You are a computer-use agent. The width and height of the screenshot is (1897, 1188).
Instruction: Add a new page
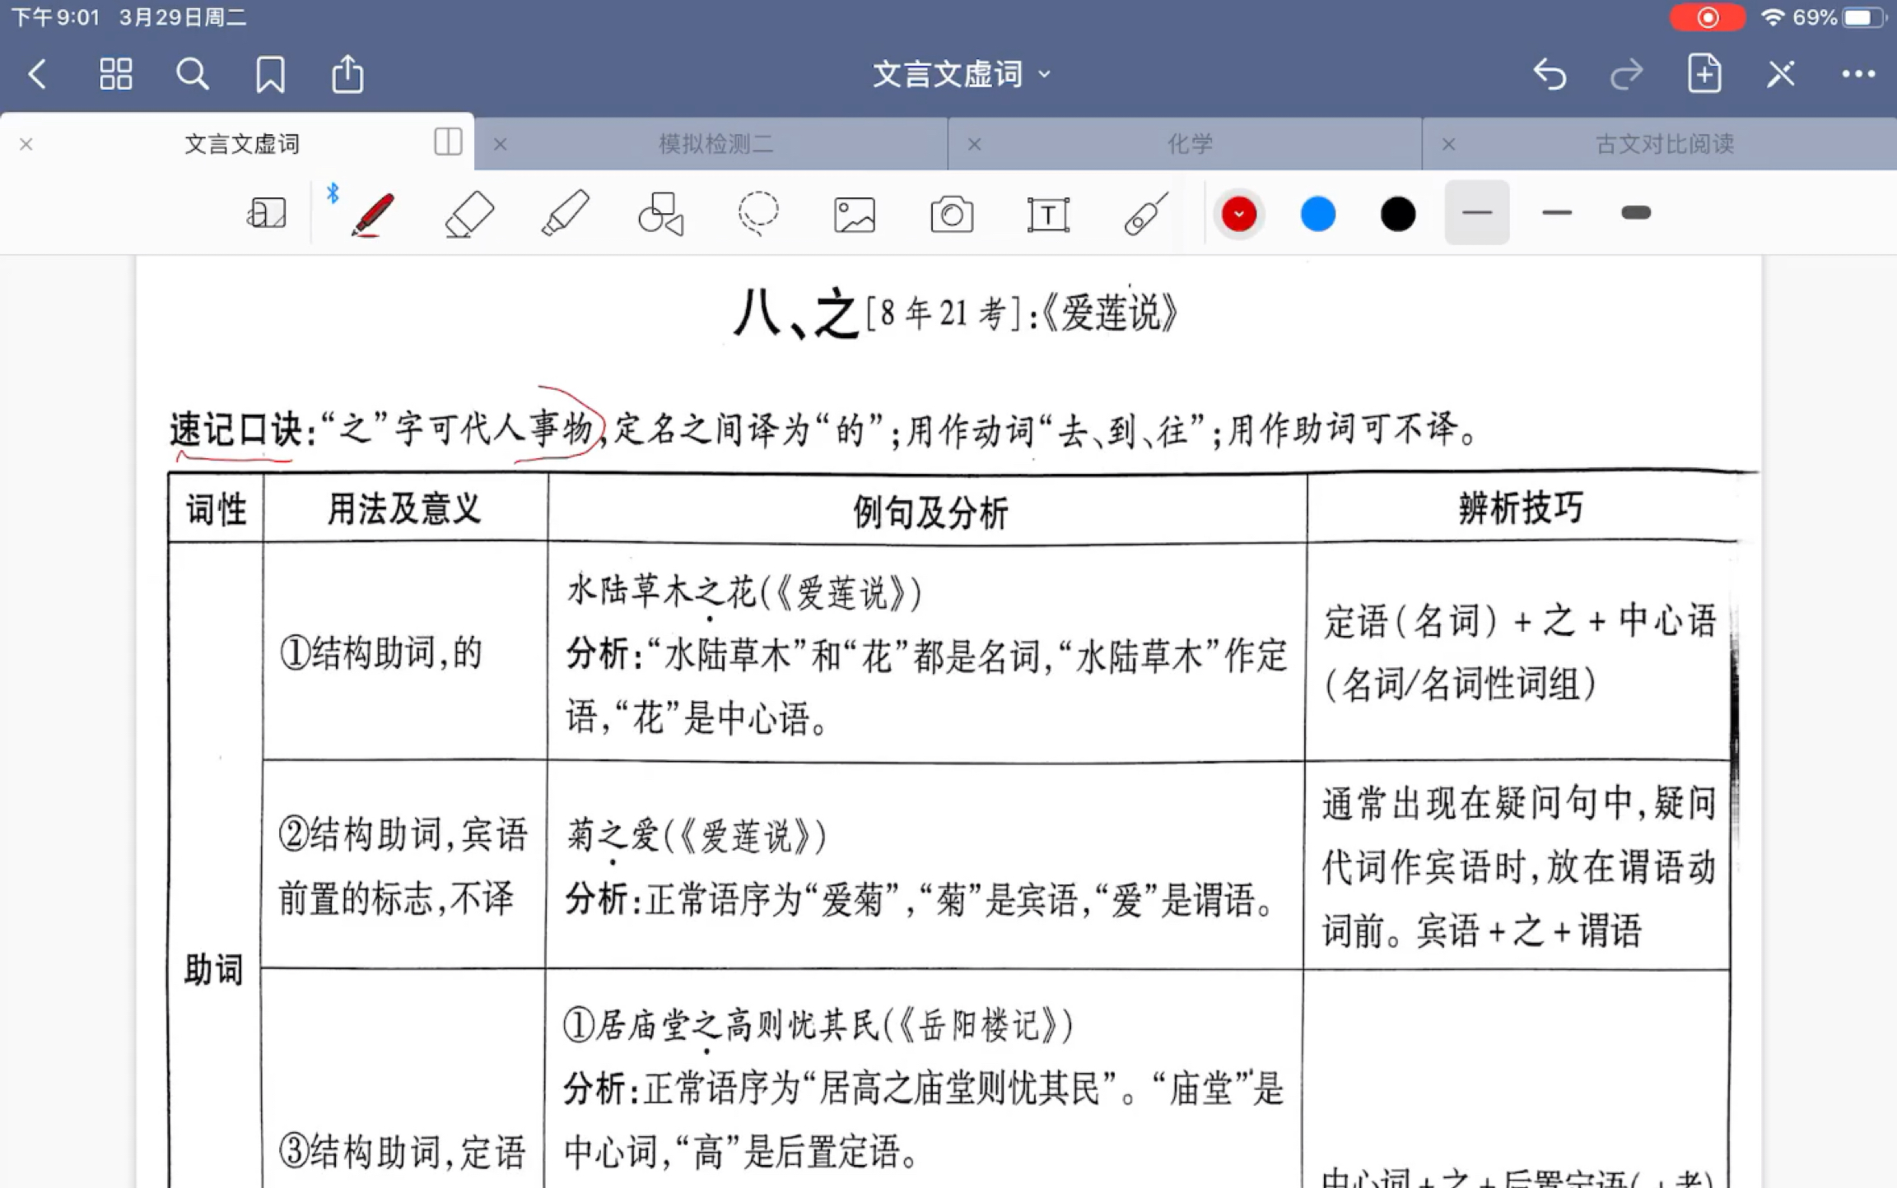click(x=1704, y=73)
